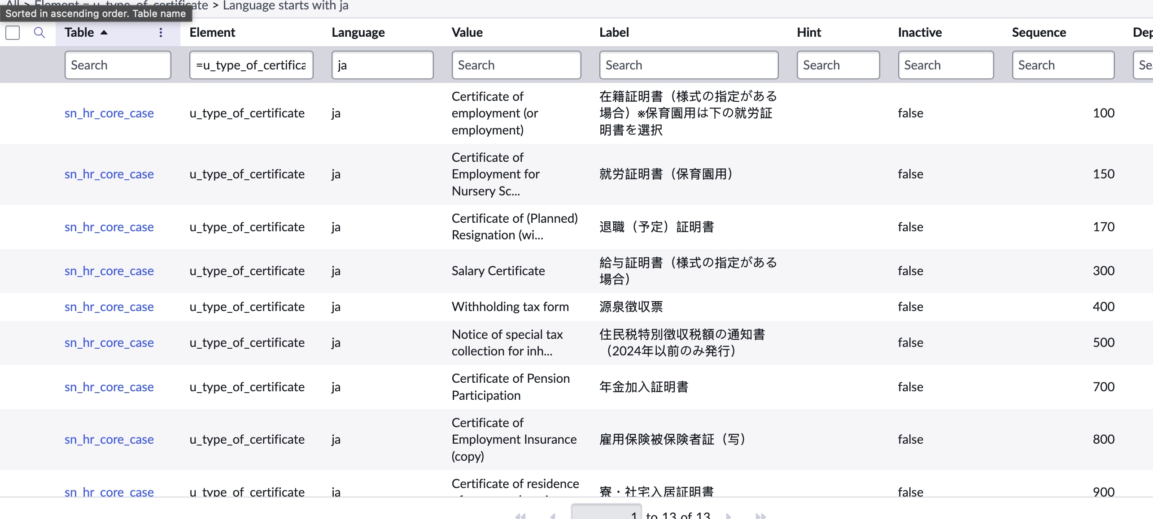Open the Table column options menu

(161, 32)
